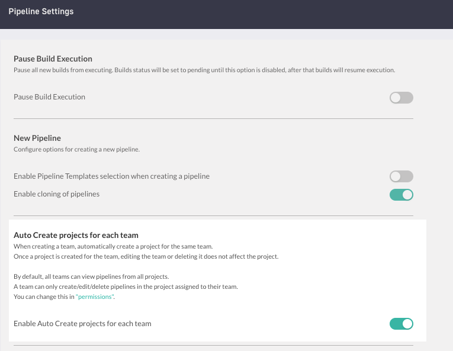Turn off Auto Create projects toggle
Image resolution: width=453 pixels, height=351 pixels.
tap(401, 324)
